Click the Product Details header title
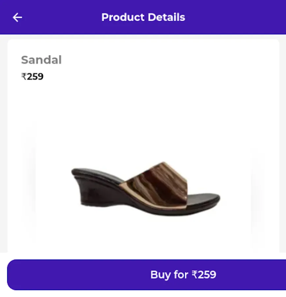This screenshot has width=286, height=297. click(143, 17)
